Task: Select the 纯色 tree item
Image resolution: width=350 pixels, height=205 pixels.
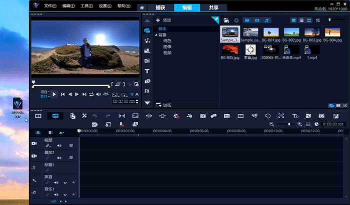Action: (167, 41)
